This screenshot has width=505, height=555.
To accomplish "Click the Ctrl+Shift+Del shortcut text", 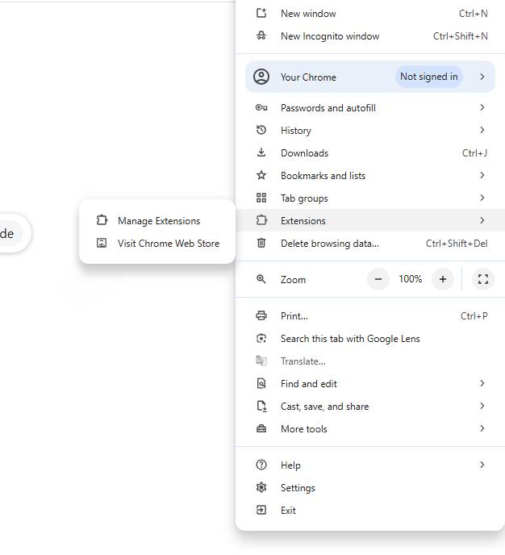I will (457, 244).
